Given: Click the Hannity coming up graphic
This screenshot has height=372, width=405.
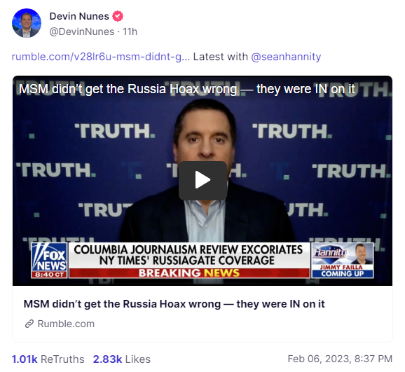Looking at the screenshot, I should coord(342,260).
